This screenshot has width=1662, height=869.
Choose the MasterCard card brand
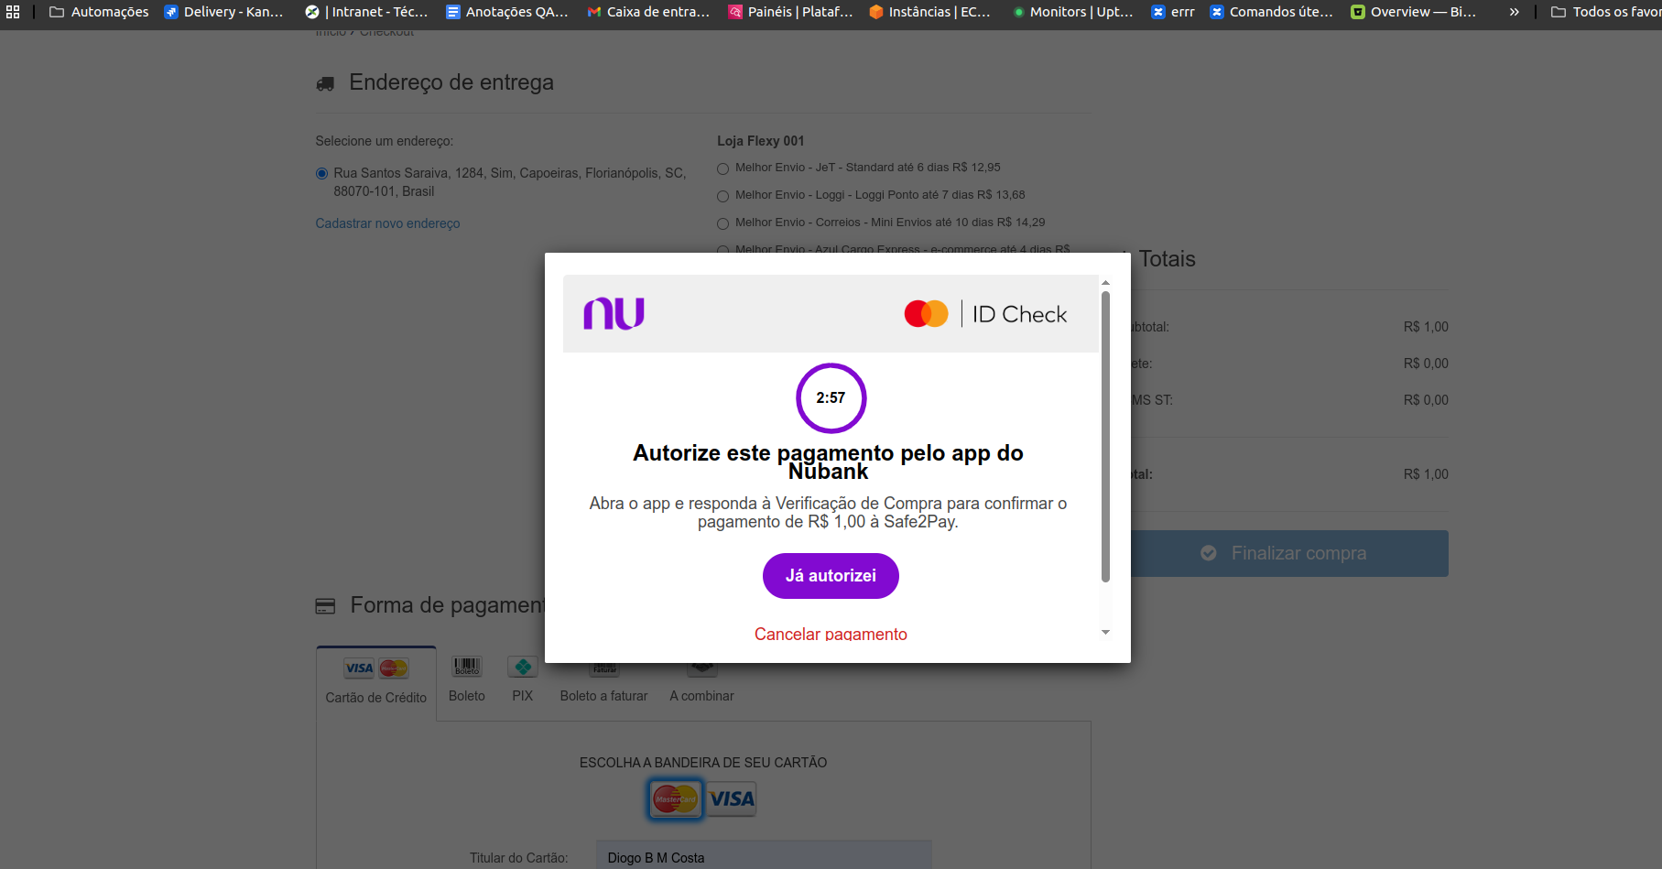(675, 798)
